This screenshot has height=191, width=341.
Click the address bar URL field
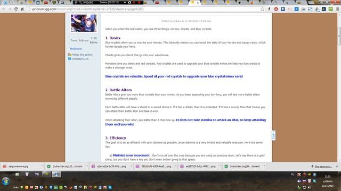[143, 9]
